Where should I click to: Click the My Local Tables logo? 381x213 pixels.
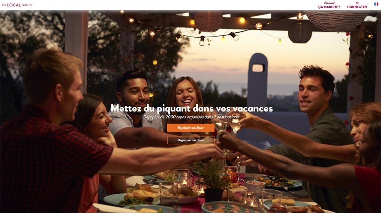tap(17, 5)
